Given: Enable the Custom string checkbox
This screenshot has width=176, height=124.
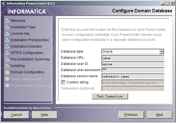Looking at the screenshot, I should tap(63, 82).
